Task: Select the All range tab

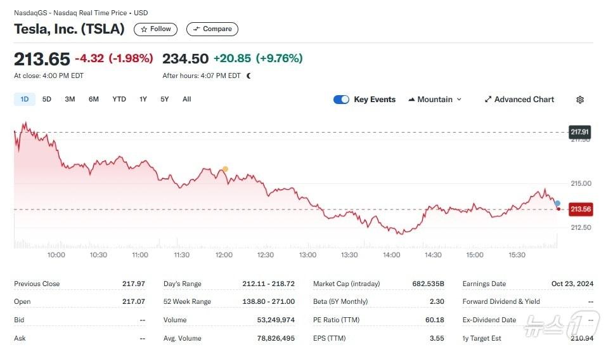Action: coord(186,99)
